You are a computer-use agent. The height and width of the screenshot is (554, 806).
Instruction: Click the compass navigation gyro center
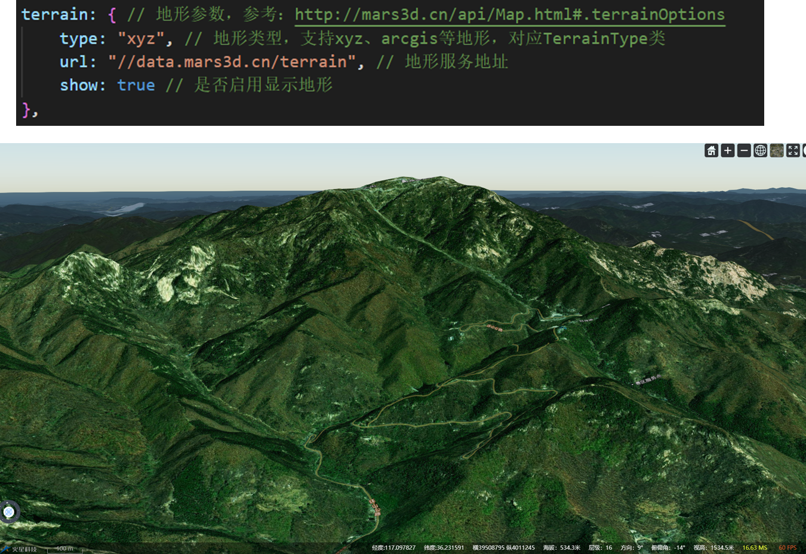pos(9,512)
